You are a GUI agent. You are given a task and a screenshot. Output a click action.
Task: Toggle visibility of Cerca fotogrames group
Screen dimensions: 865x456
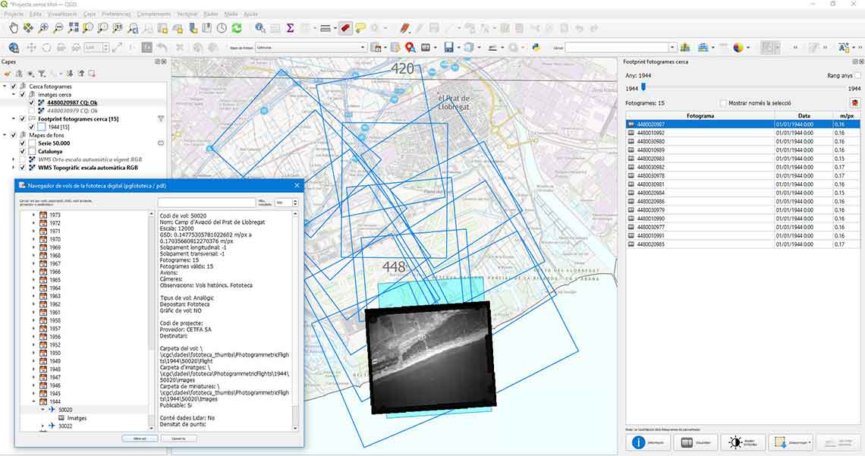[x=14, y=86]
